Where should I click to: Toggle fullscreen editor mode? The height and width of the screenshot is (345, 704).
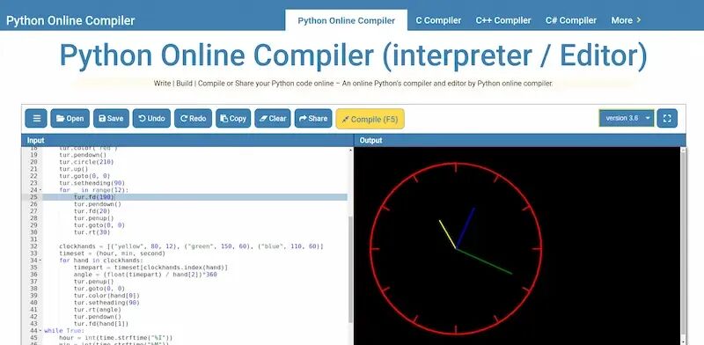click(x=667, y=119)
